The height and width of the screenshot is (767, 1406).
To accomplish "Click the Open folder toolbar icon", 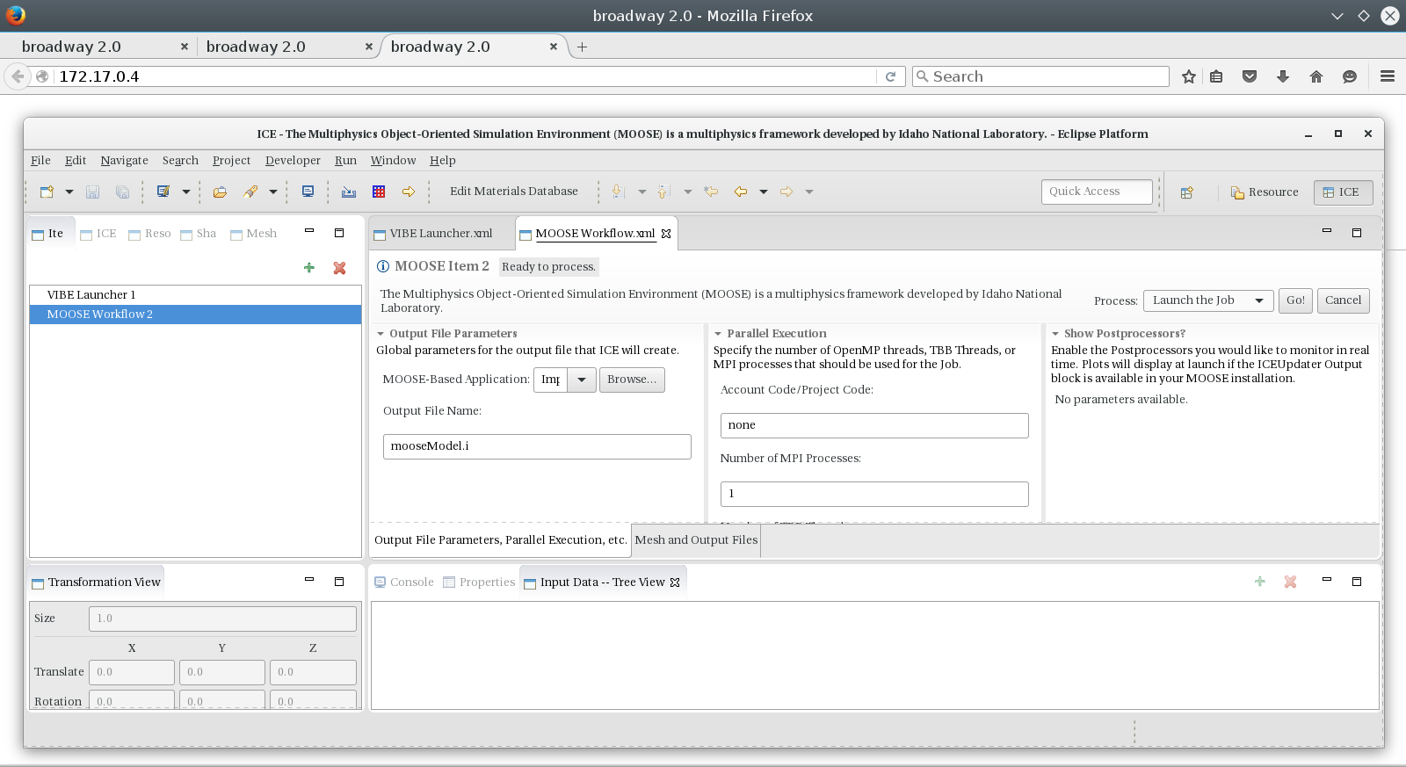I will [x=220, y=192].
